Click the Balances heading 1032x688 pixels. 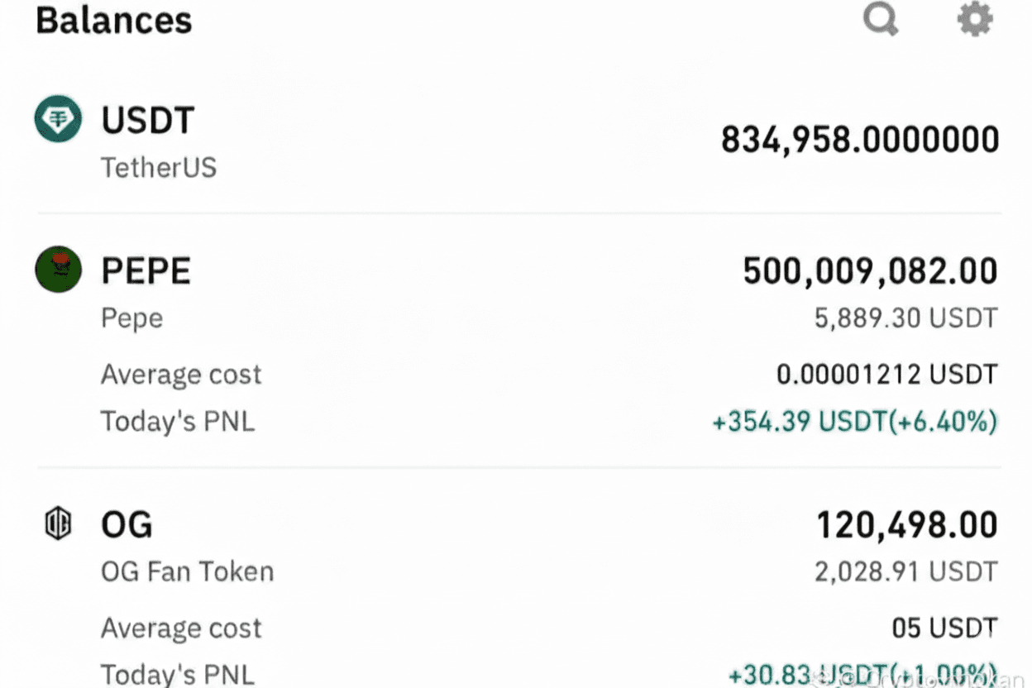pyautogui.click(x=114, y=21)
